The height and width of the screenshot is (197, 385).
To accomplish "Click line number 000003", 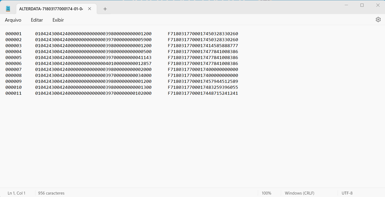I will (x=14, y=46).
